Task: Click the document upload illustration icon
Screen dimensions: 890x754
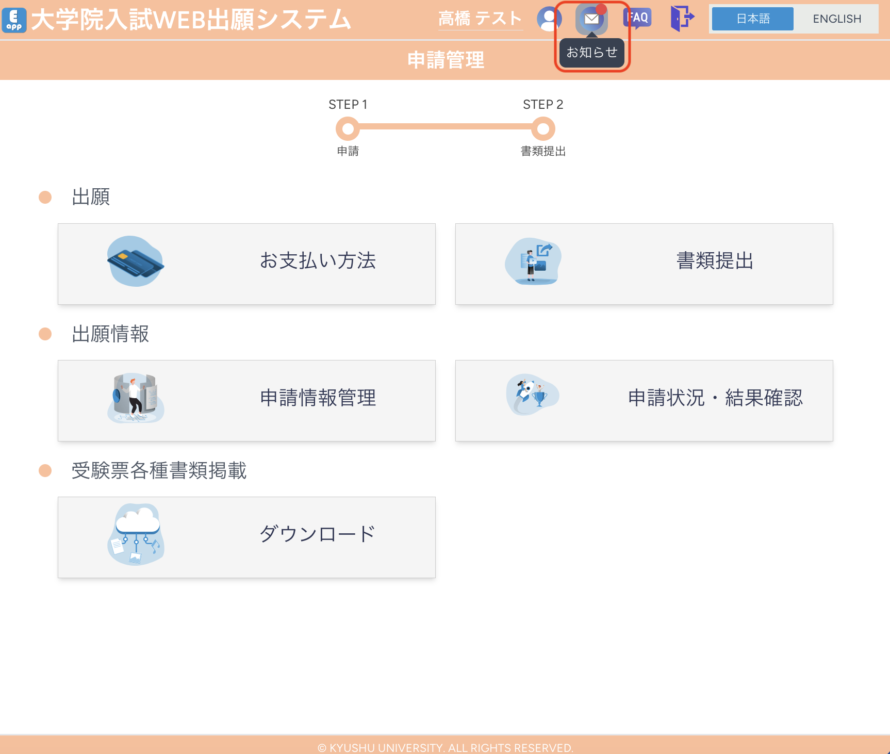Action: (533, 261)
